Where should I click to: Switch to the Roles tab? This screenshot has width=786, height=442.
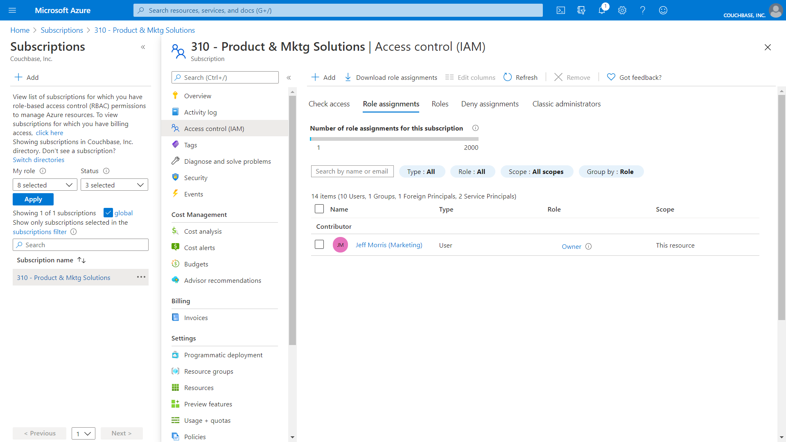pyautogui.click(x=440, y=104)
